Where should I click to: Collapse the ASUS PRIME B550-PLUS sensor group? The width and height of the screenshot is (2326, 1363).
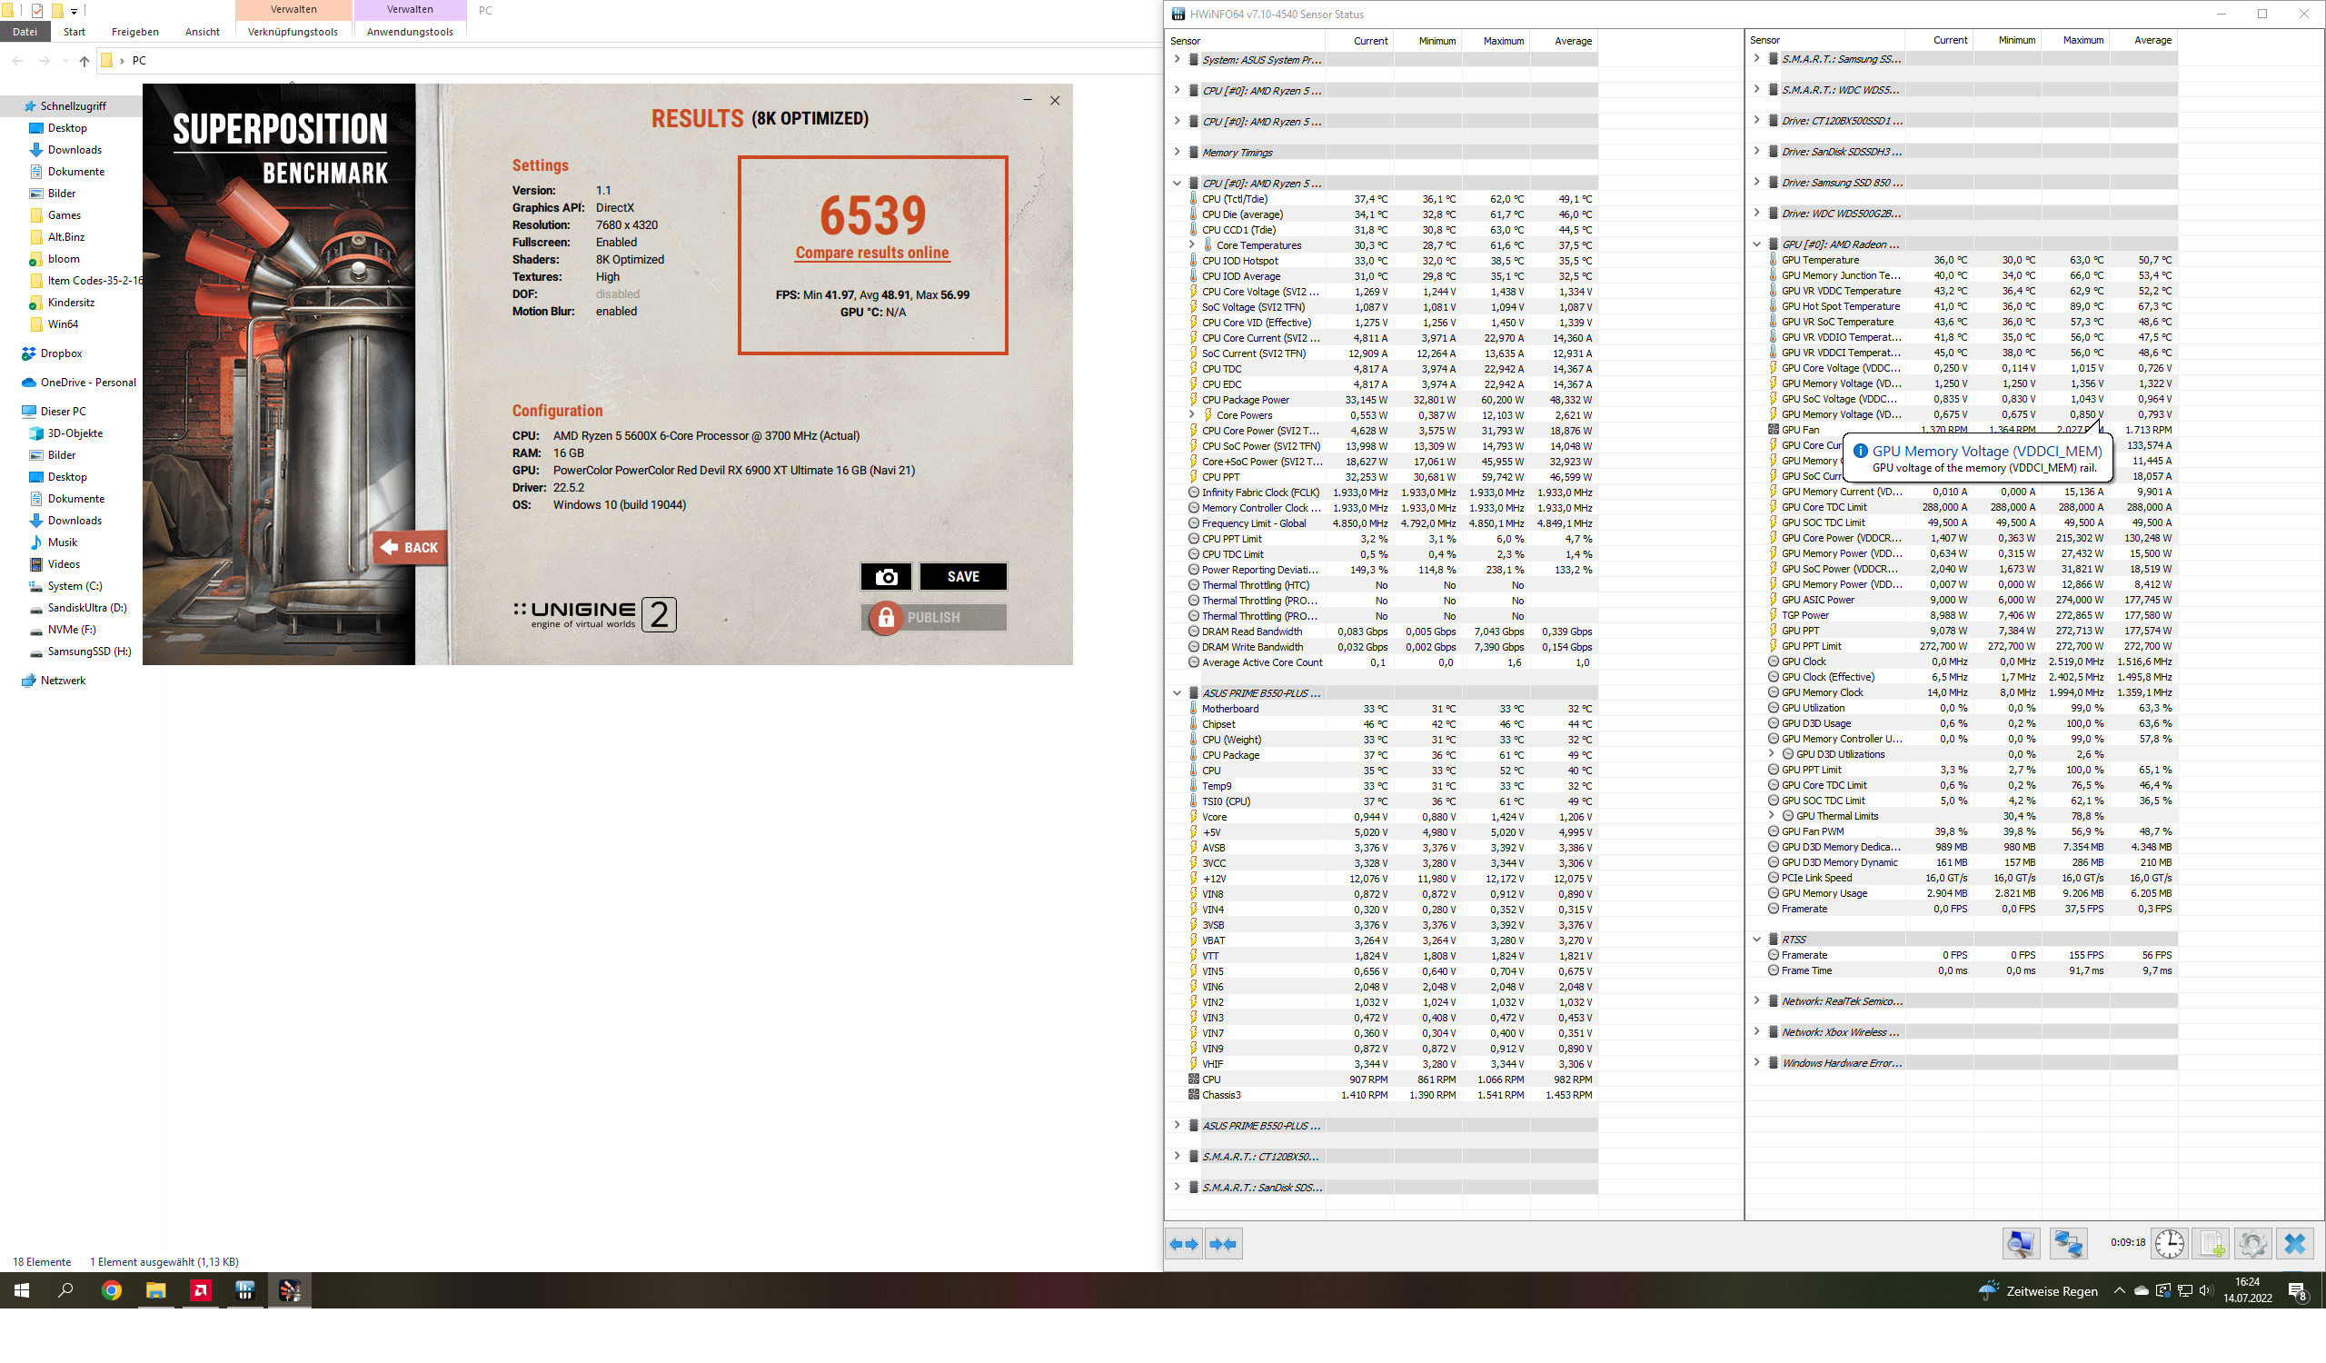pyautogui.click(x=1177, y=693)
